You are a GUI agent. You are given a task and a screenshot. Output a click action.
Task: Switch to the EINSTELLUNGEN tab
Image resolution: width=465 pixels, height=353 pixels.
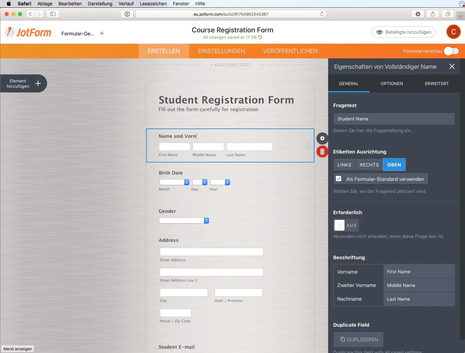(x=221, y=51)
